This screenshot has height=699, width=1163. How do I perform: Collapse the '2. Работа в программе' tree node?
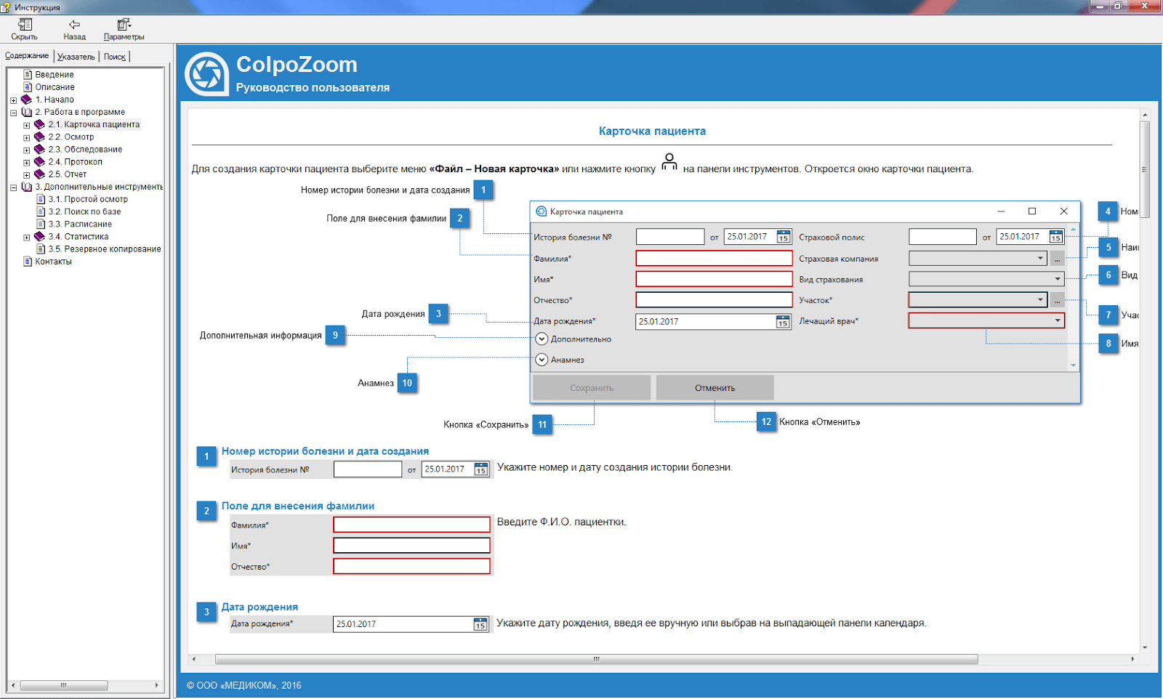pyautogui.click(x=13, y=113)
